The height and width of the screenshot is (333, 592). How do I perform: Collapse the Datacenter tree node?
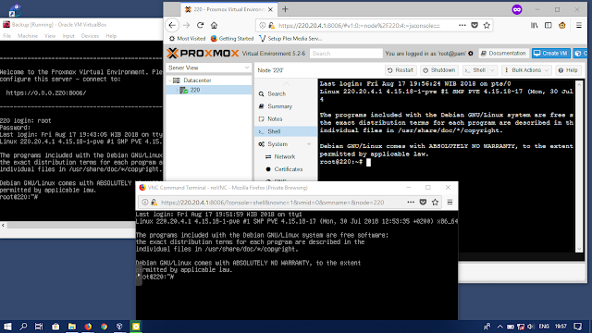(x=170, y=80)
